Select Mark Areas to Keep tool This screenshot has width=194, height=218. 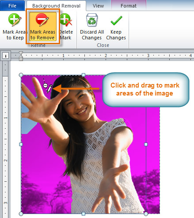click(15, 27)
